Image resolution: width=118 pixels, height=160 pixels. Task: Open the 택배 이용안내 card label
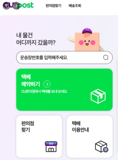coord(80,127)
